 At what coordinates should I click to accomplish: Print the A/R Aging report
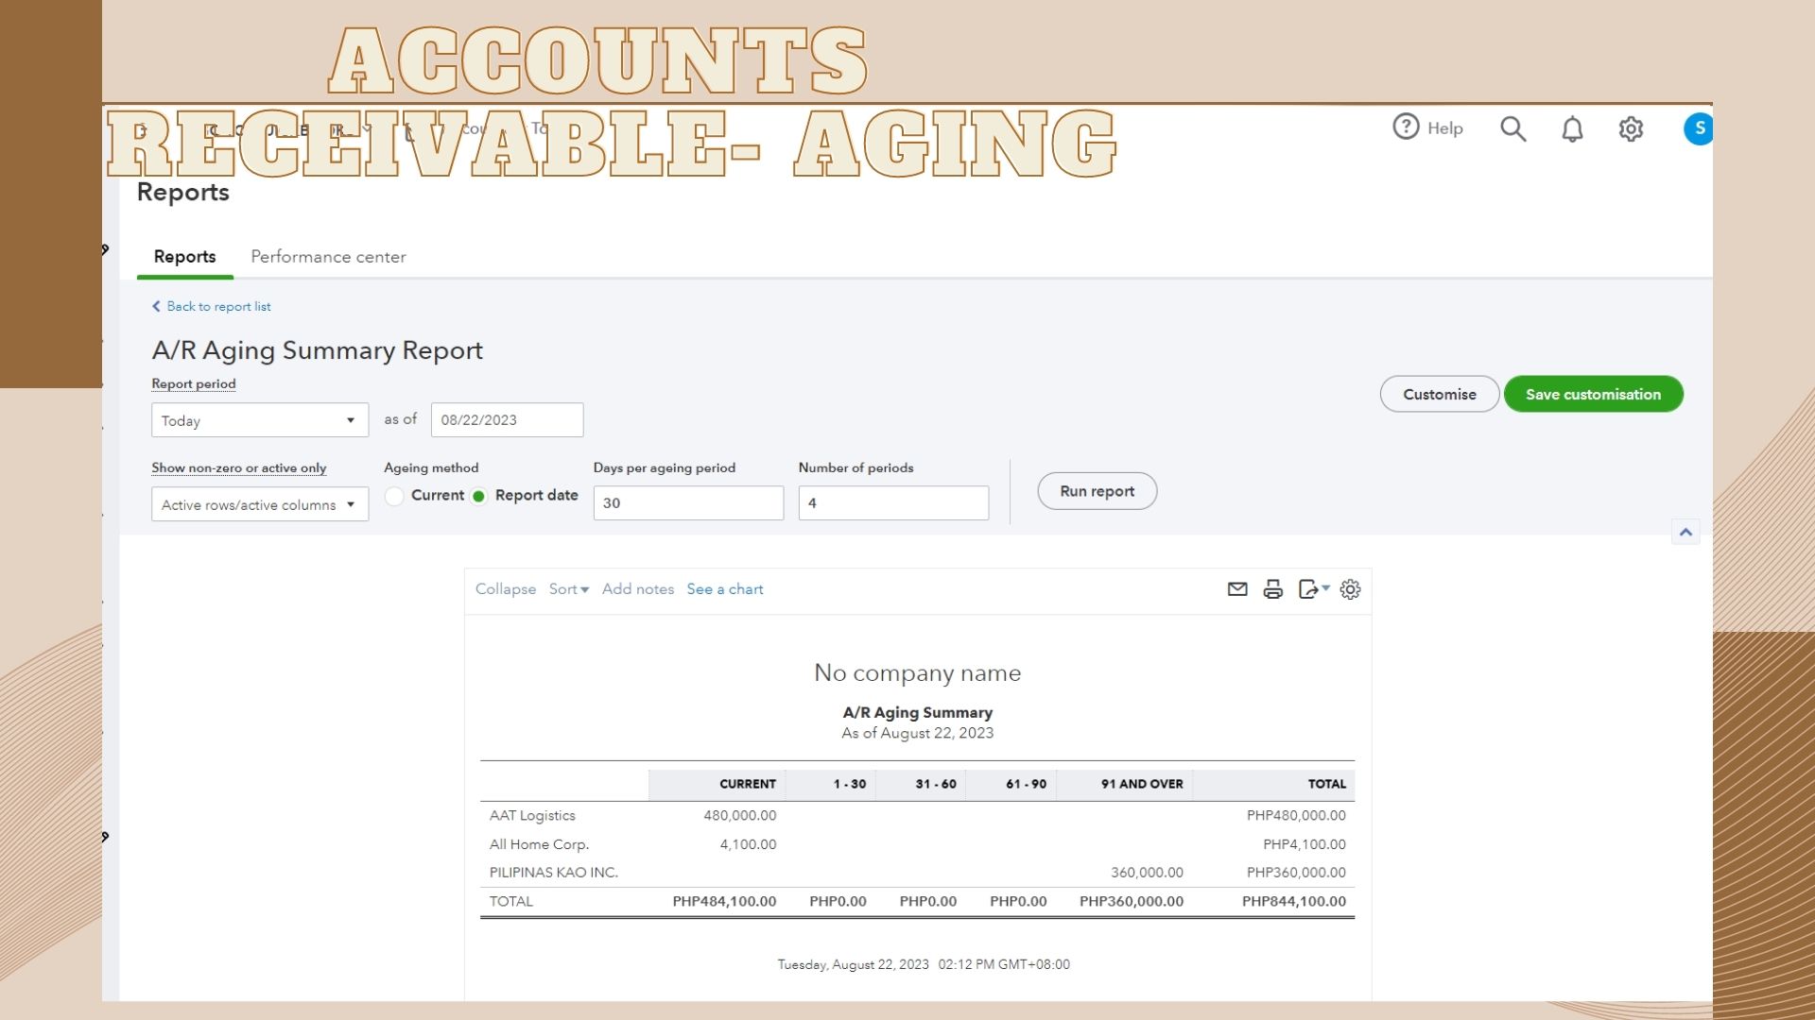coord(1273,589)
